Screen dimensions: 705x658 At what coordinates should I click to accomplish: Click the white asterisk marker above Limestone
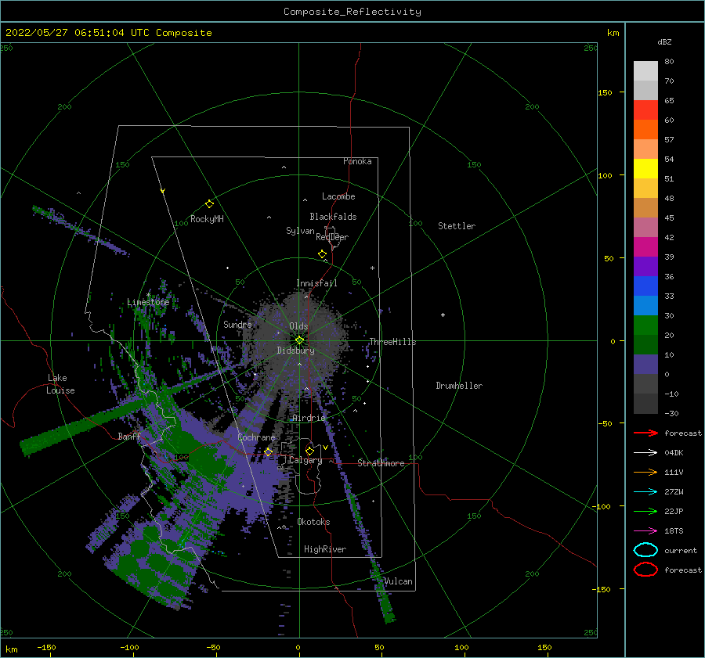(x=148, y=295)
